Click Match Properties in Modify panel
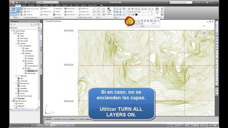This screenshot has width=228, height=128. 109,11
